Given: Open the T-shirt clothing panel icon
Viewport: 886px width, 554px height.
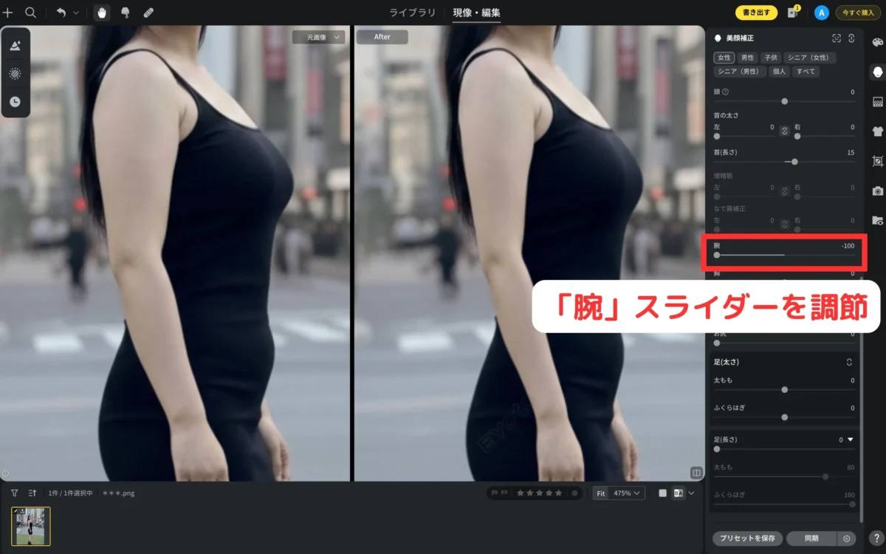Looking at the screenshot, I should tap(877, 131).
